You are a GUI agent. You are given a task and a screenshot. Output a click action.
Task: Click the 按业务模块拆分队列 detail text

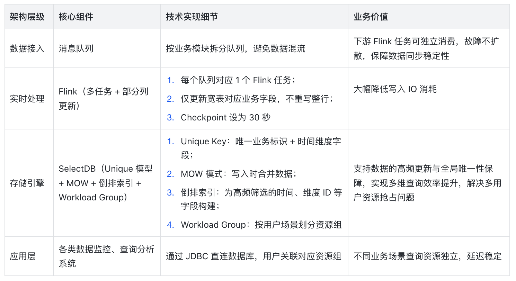235,48
